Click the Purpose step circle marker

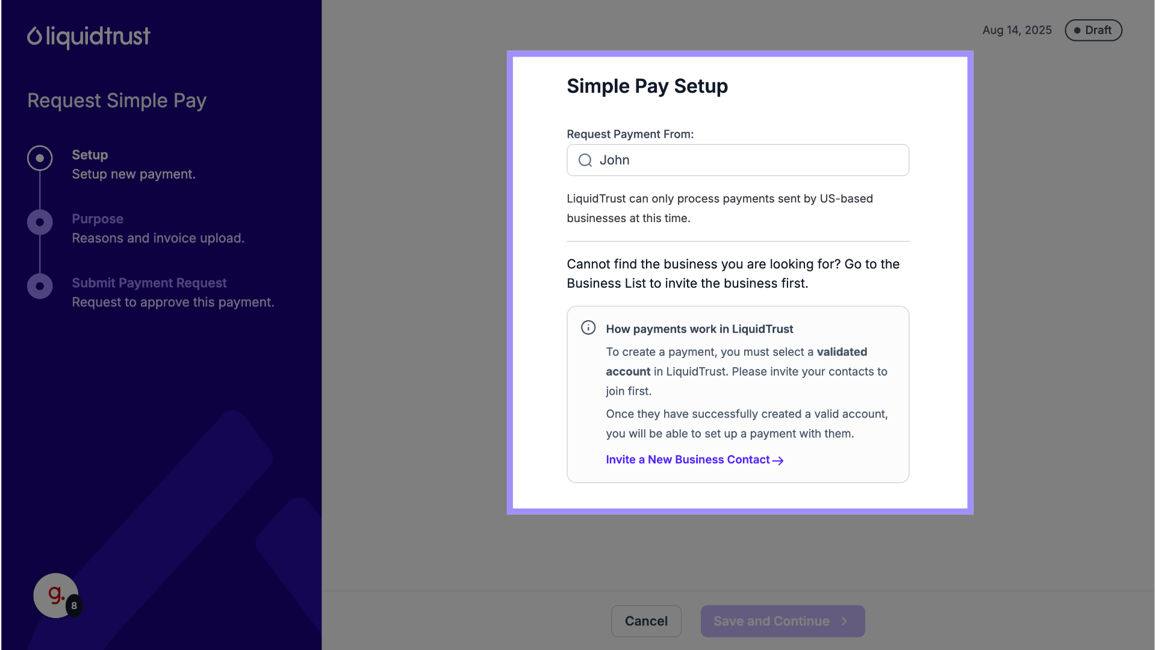pyautogui.click(x=40, y=222)
